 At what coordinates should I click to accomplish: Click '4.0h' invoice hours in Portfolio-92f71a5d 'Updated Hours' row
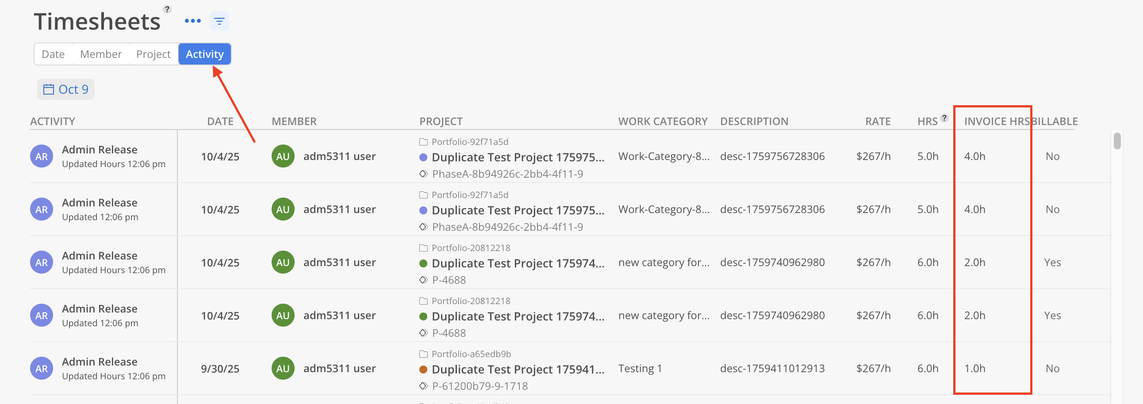974,156
